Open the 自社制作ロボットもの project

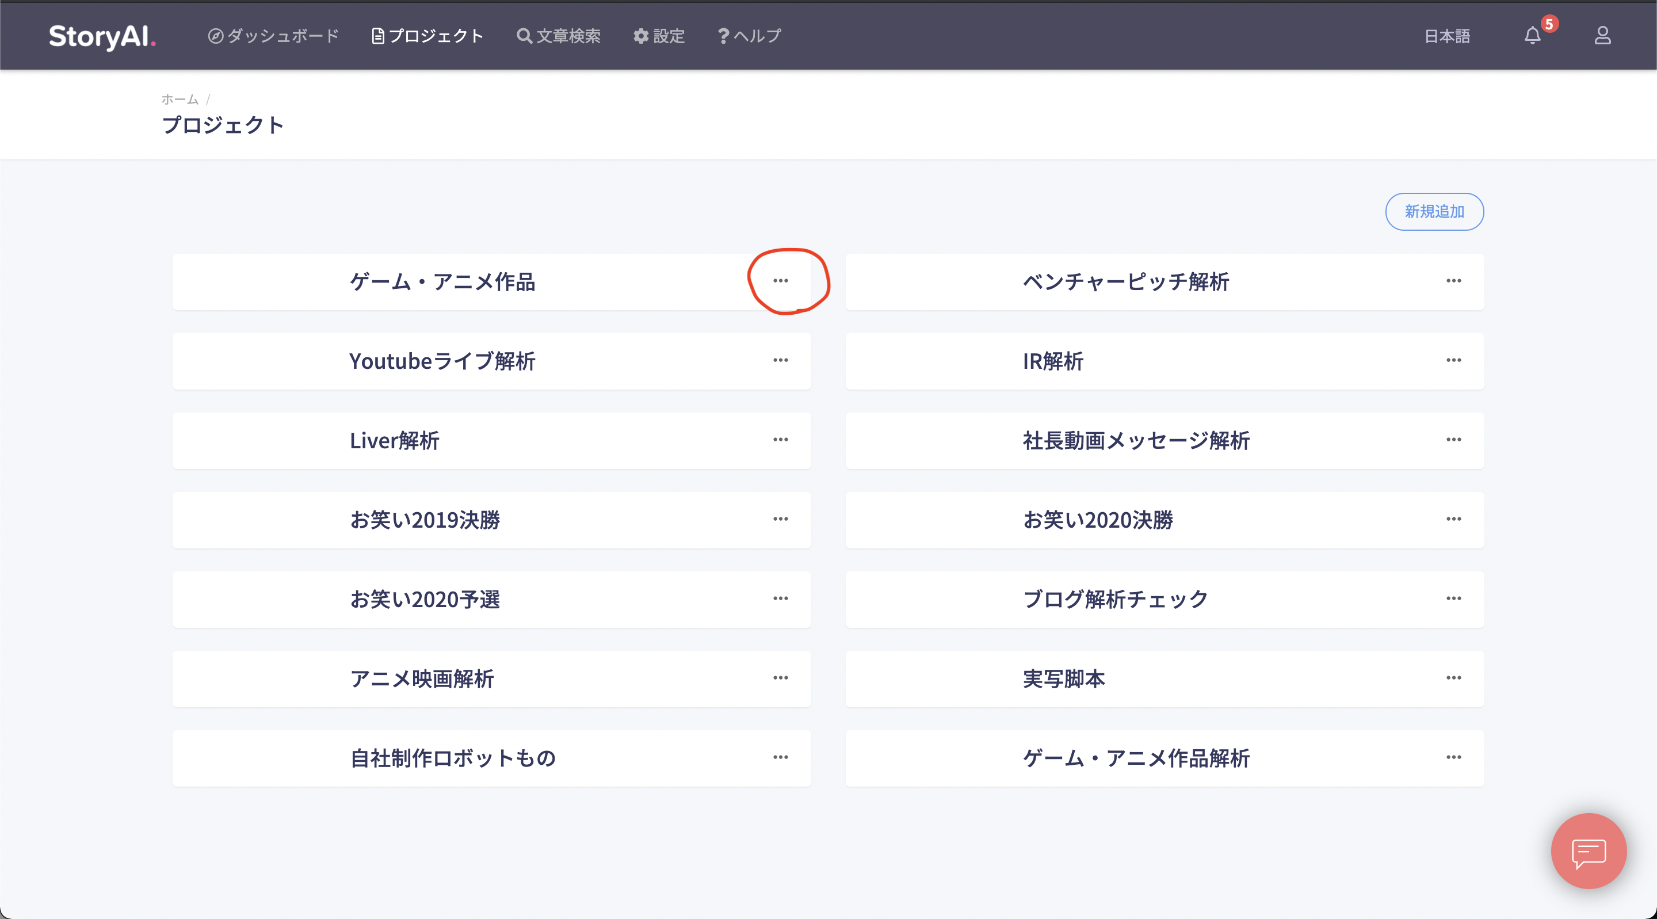(x=452, y=759)
